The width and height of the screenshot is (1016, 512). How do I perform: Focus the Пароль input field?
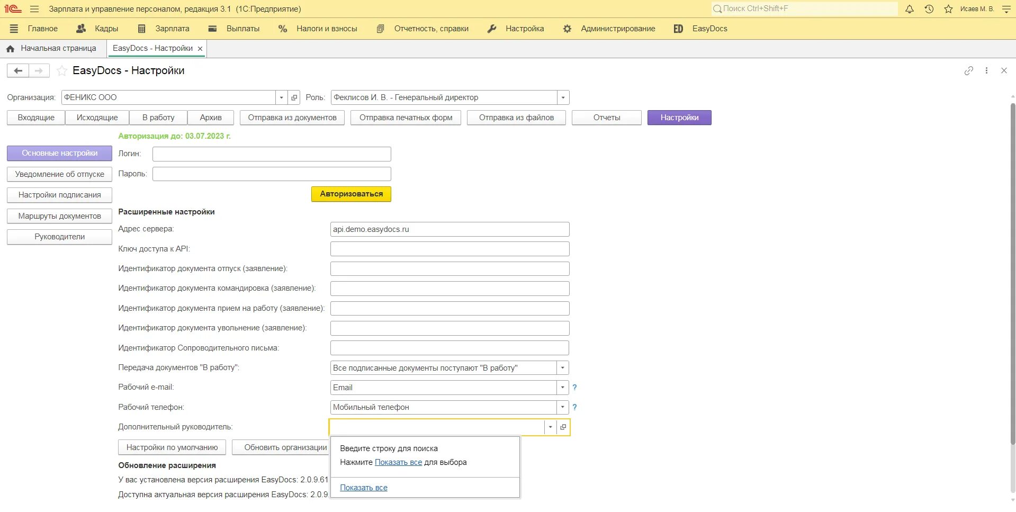pos(272,174)
